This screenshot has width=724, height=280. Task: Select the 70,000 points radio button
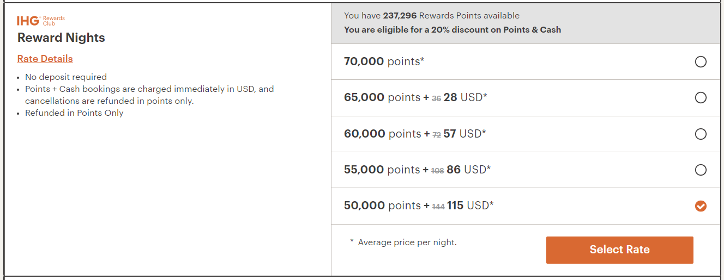point(701,62)
